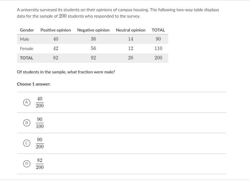
Task: Click the Gender column header
Action: 27,30
